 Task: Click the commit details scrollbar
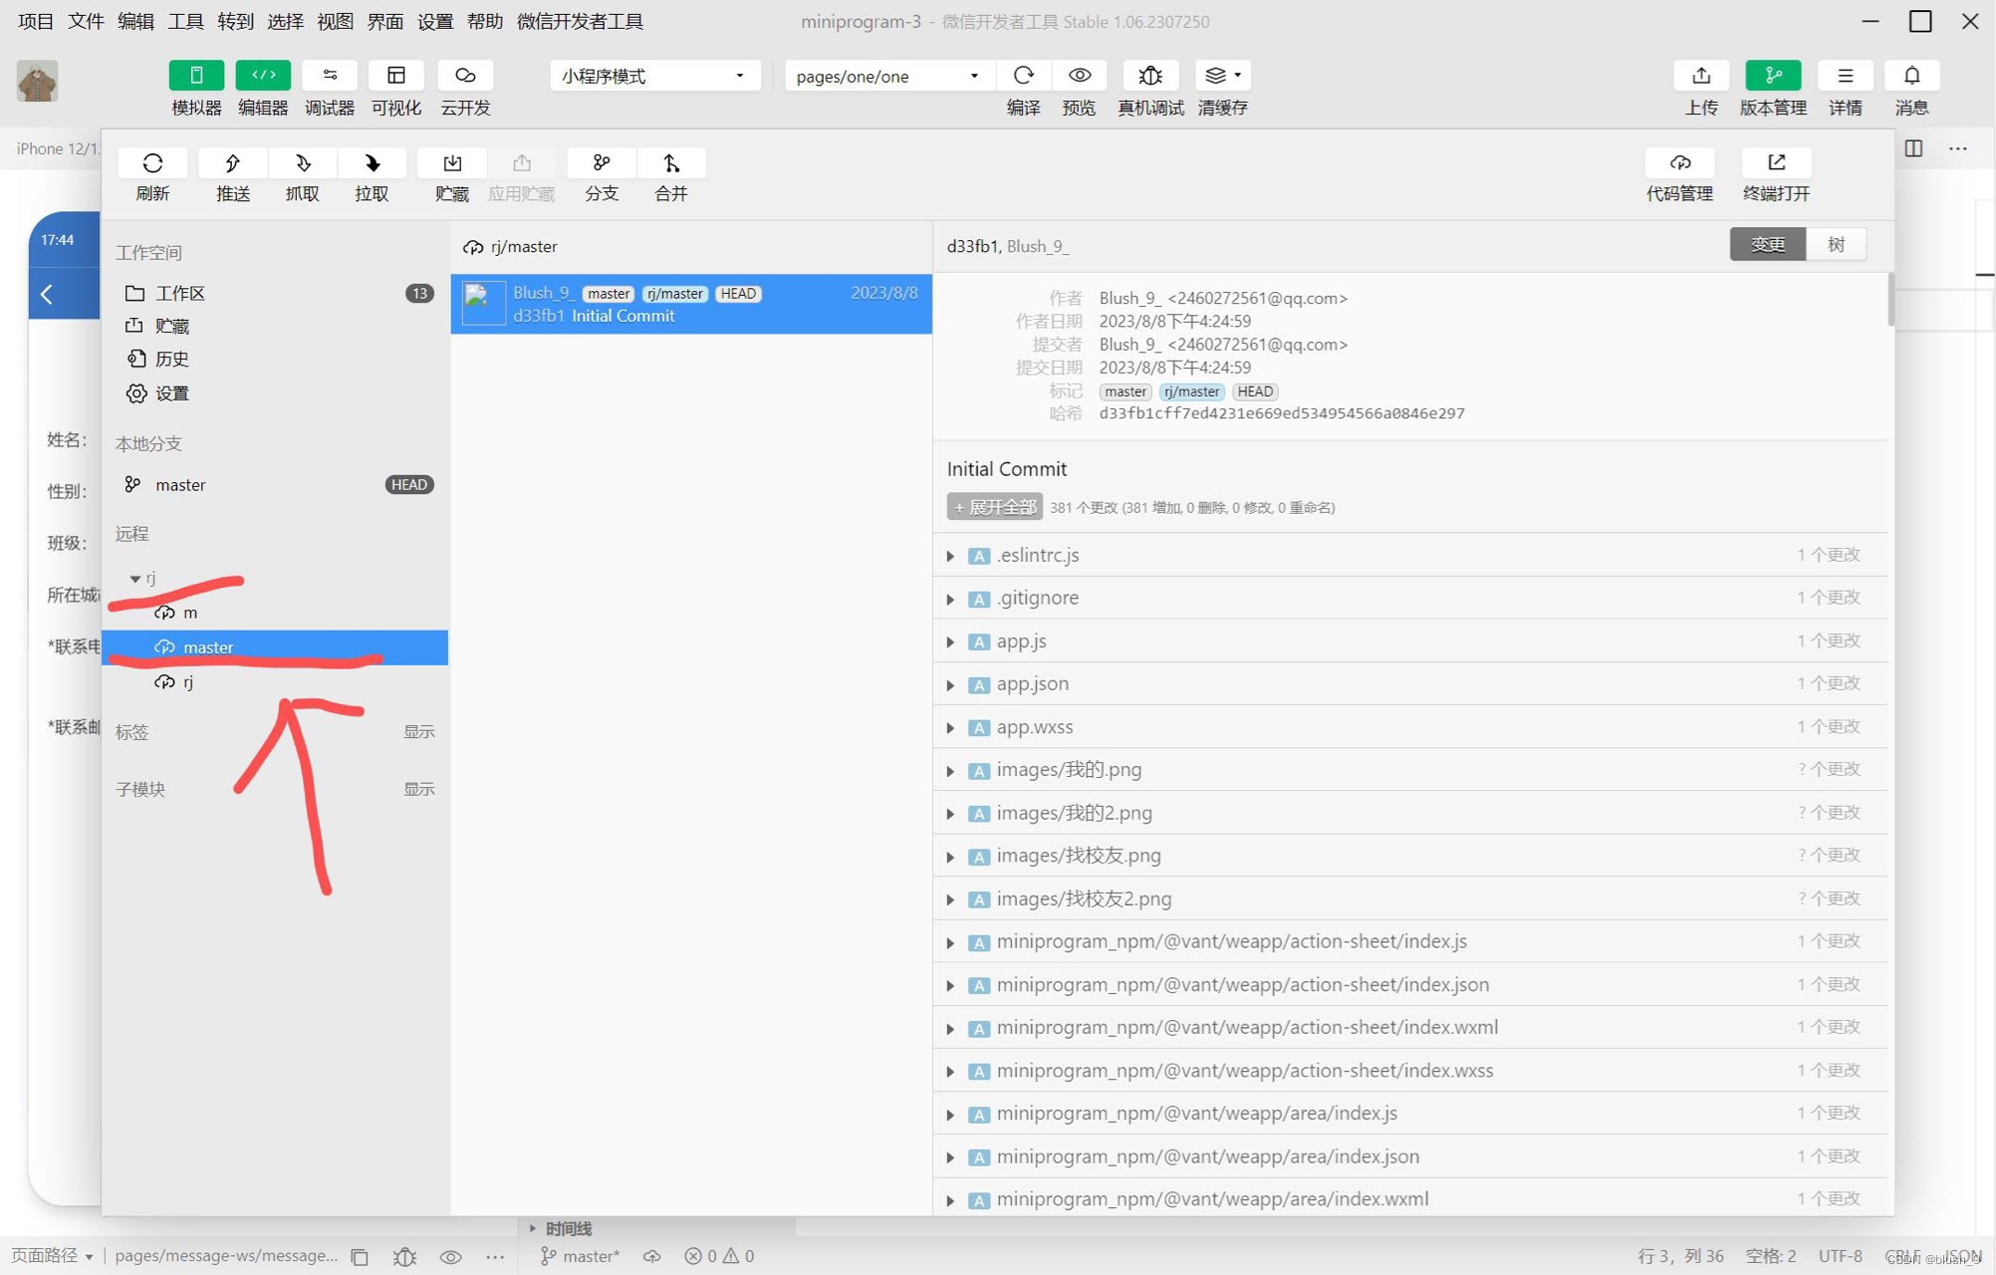(x=1889, y=299)
